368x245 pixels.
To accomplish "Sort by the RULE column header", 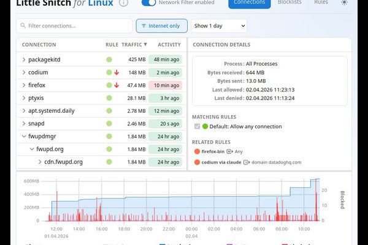I will pos(112,45).
